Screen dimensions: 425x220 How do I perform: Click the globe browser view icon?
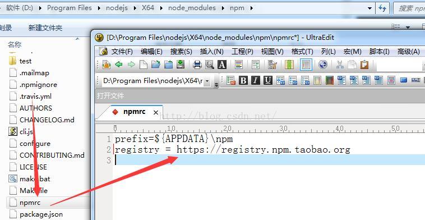coord(323,65)
